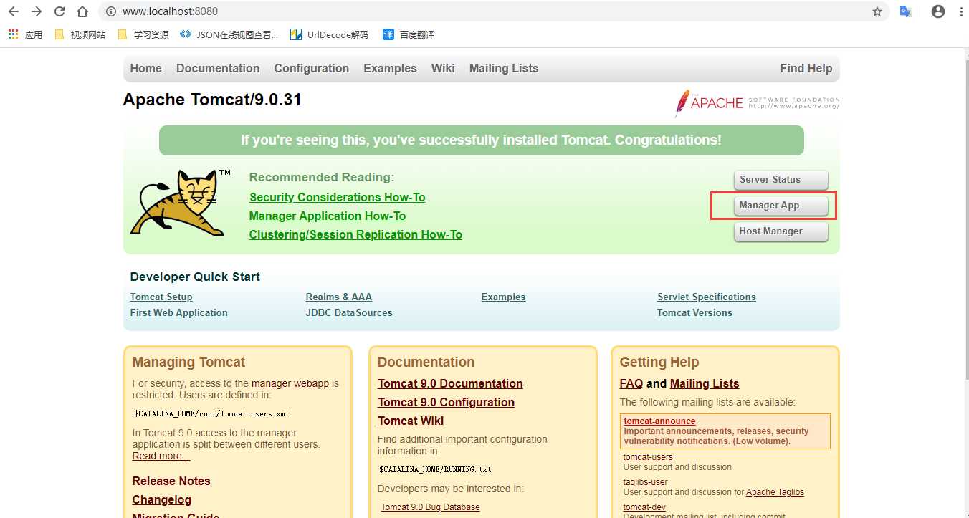Open the Changelog link
The image size is (969, 518).
click(x=162, y=499)
